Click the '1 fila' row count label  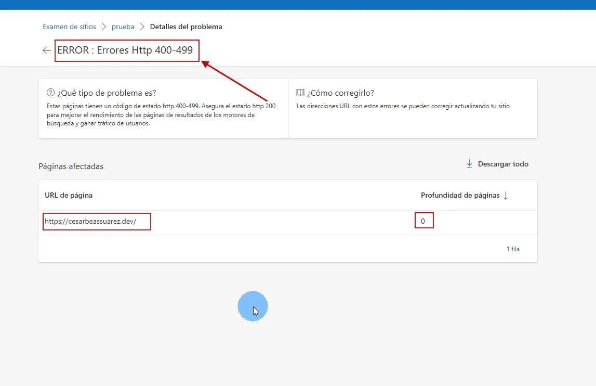click(x=513, y=249)
